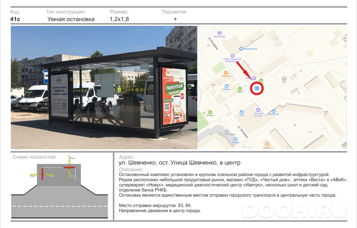
Task: Select the Эконом store marker
Action: (x=235, y=139)
